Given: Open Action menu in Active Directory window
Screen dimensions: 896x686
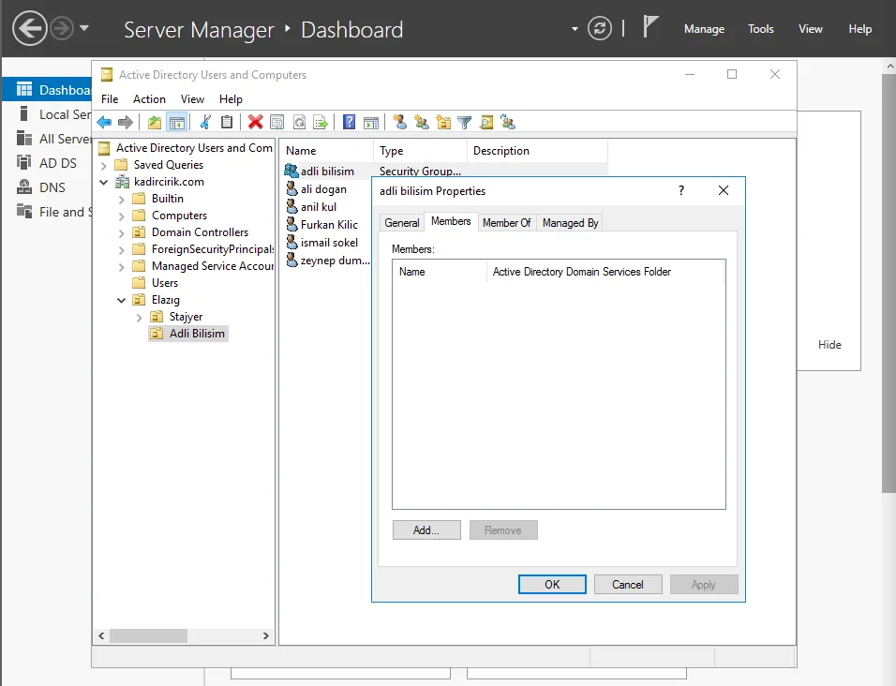Looking at the screenshot, I should pos(149,98).
